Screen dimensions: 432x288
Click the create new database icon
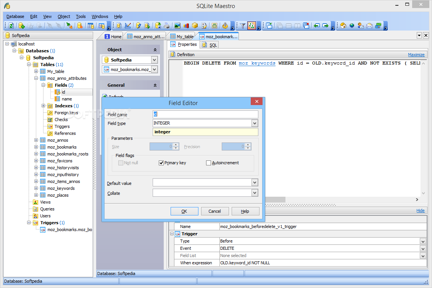coord(21,26)
